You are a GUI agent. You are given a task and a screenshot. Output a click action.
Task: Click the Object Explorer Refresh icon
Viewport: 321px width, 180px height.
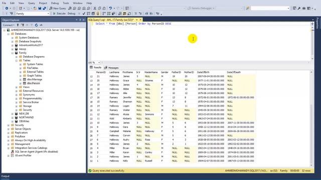pyautogui.click(x=36, y=25)
